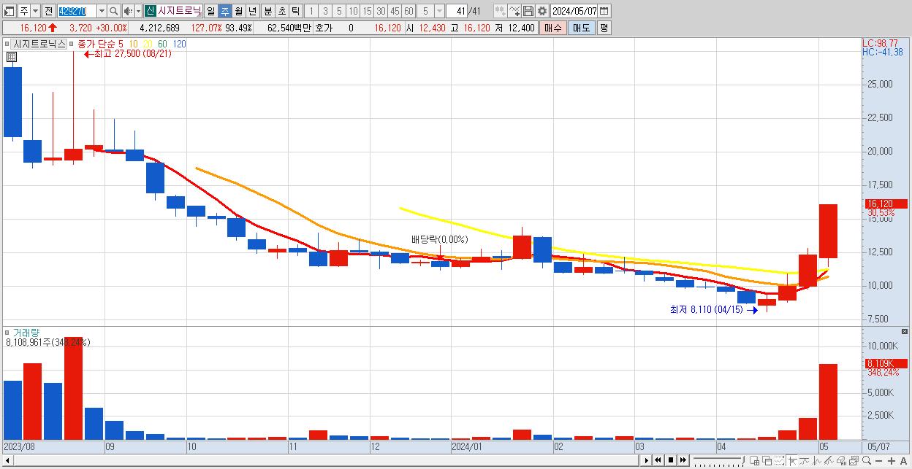Select the 년 (yearly) period button
The height and width of the screenshot is (469, 912).
tap(252, 11)
